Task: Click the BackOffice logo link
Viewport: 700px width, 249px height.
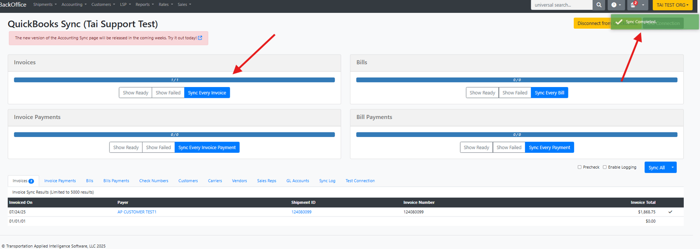Action: click(13, 5)
